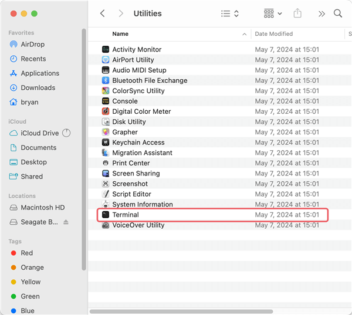Click the Screen Sharing icon
The height and width of the screenshot is (315, 352).
pyautogui.click(x=106, y=173)
